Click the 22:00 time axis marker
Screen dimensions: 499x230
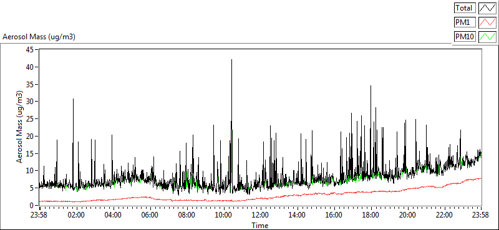point(444,214)
